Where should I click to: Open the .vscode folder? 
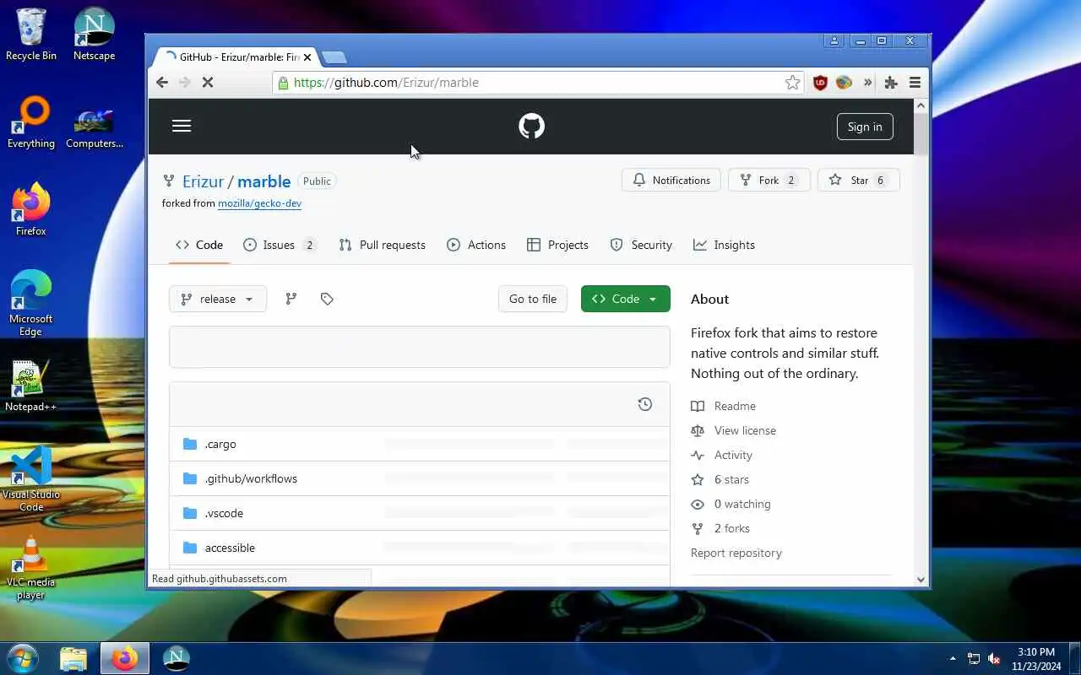(x=224, y=513)
